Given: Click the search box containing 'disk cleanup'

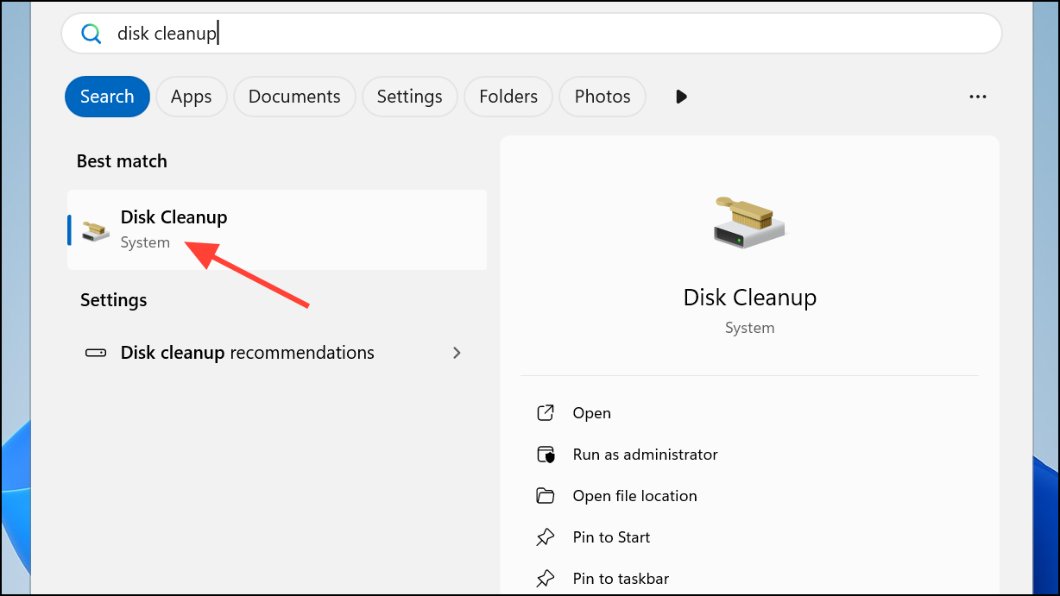Looking at the screenshot, I should coord(531,34).
